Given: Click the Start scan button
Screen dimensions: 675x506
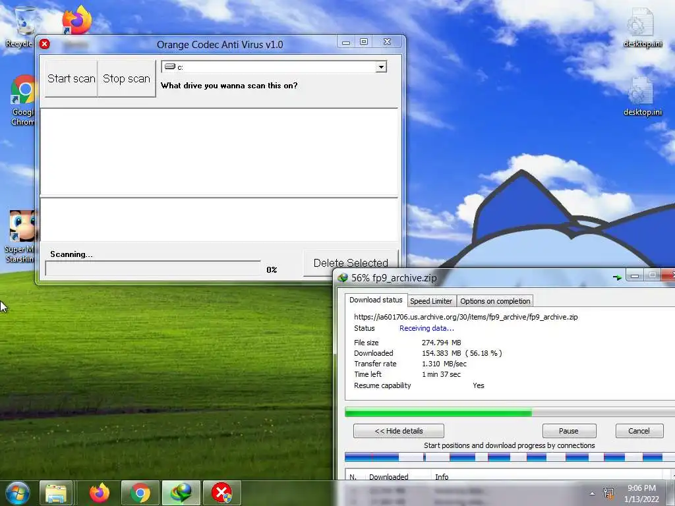Looking at the screenshot, I should (71, 78).
